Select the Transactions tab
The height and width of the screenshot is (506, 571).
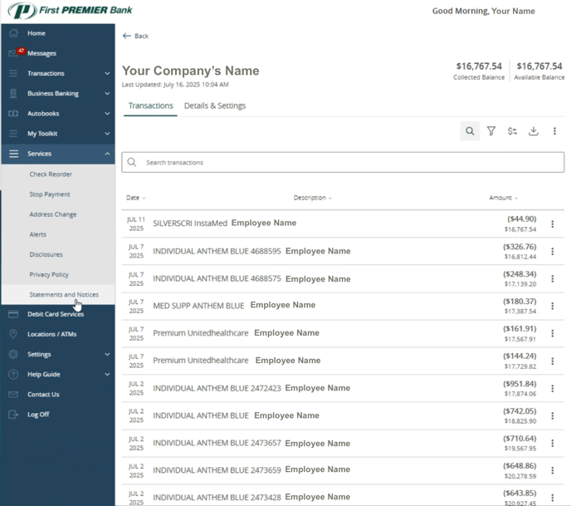point(150,106)
